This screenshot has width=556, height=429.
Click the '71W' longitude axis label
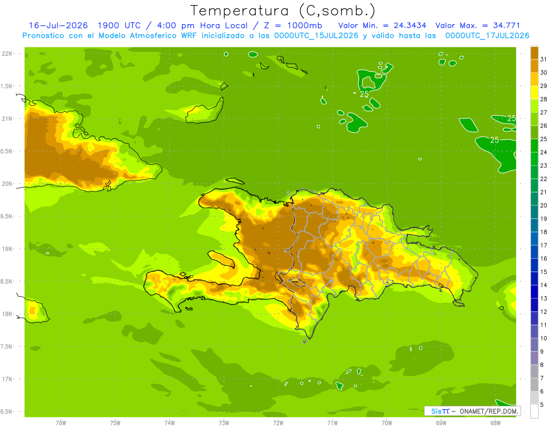pos(332,423)
